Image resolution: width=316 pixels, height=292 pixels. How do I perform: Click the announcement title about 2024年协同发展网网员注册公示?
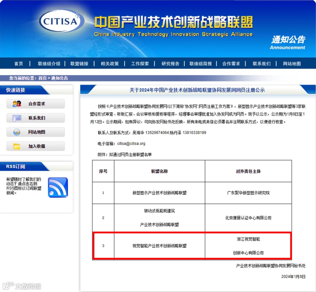point(197,90)
